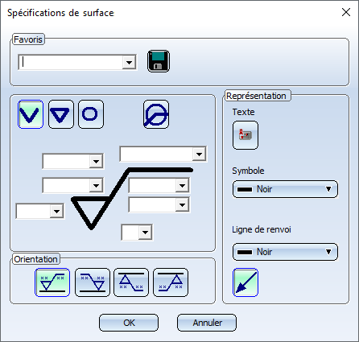Image resolution: width=359 pixels, height=342 pixels.
Task: Select the circle surface symbol
Action: [x=91, y=114]
